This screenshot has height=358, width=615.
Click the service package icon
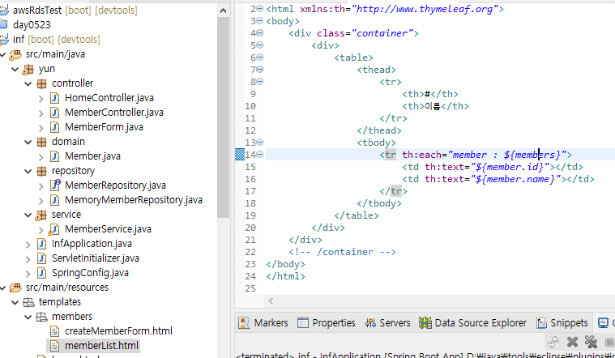point(41,215)
